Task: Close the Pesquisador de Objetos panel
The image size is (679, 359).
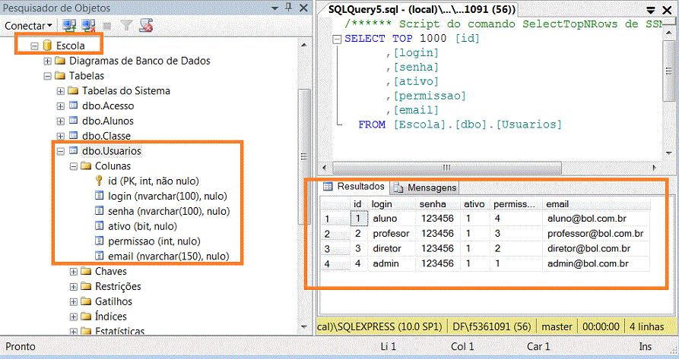Action: point(304,8)
